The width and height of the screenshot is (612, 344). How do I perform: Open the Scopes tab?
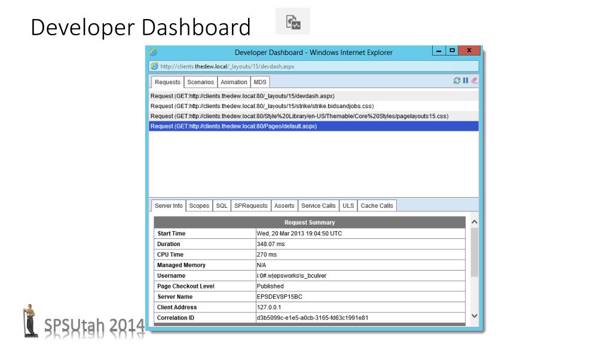tap(199, 206)
